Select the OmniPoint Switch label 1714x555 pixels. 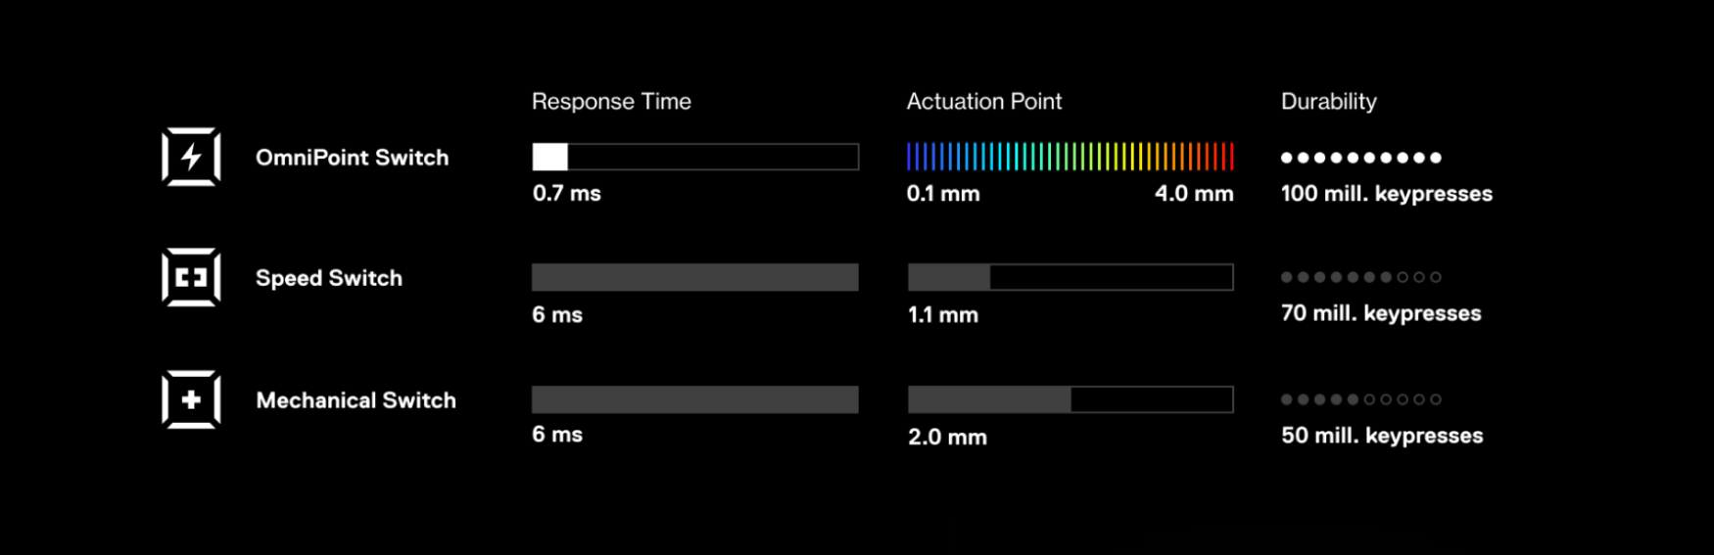pos(352,158)
